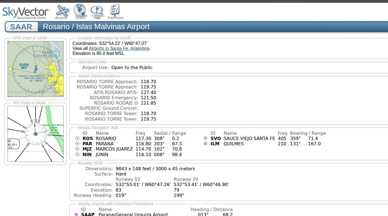Select the SVO navaid identifier
Screen dimensions: 388x216
point(215,138)
